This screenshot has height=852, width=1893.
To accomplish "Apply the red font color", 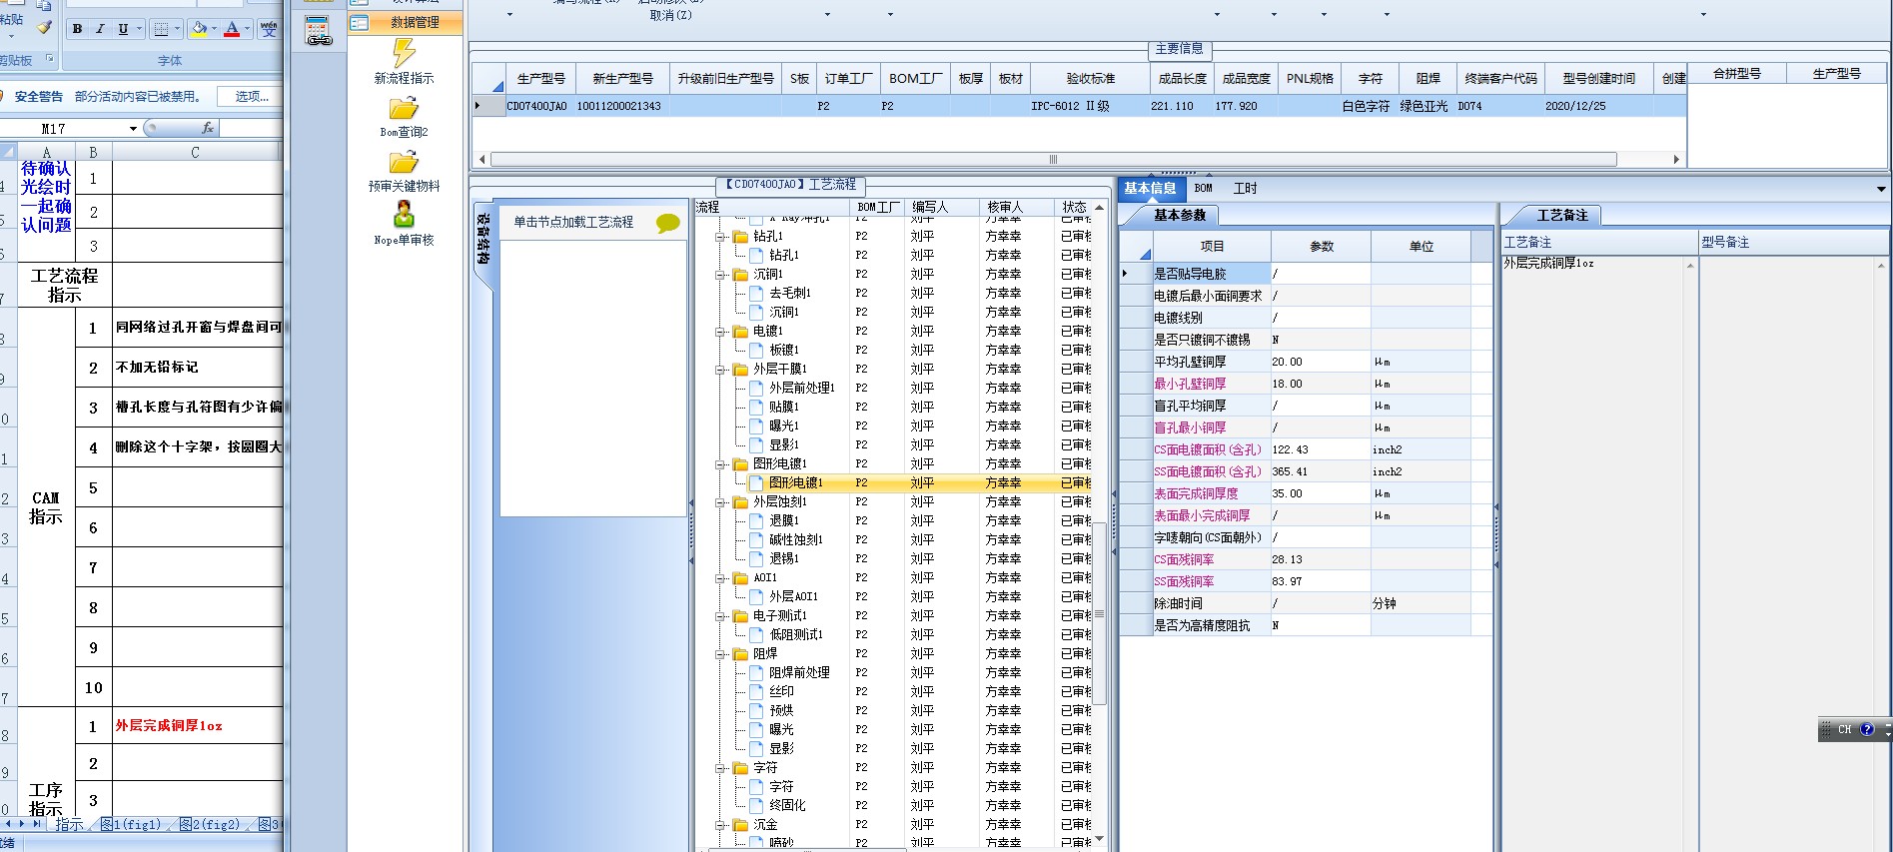I will (232, 29).
